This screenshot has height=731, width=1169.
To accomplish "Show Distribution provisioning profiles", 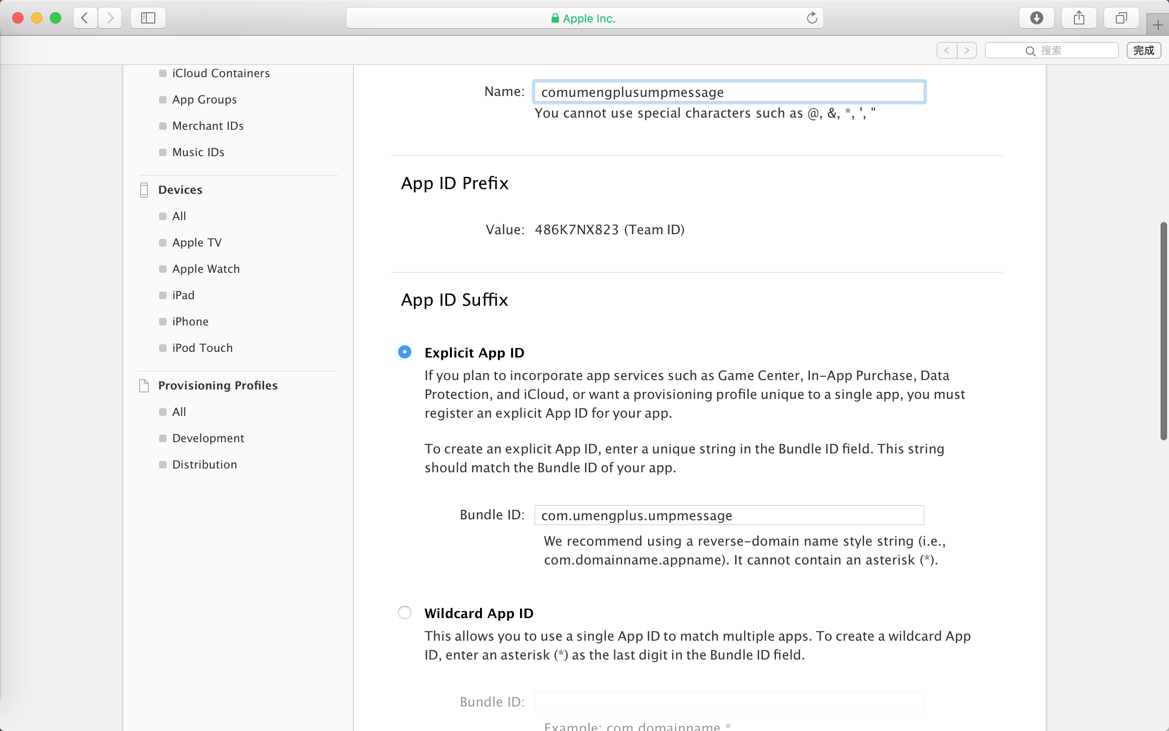I will click(205, 465).
